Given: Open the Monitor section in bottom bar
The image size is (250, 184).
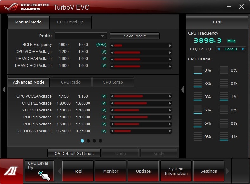Looking at the screenshot, I should coord(111,171).
